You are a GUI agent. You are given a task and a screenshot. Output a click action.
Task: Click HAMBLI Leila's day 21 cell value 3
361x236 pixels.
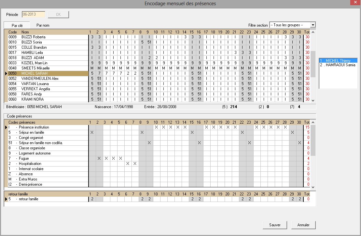click(x=235, y=53)
